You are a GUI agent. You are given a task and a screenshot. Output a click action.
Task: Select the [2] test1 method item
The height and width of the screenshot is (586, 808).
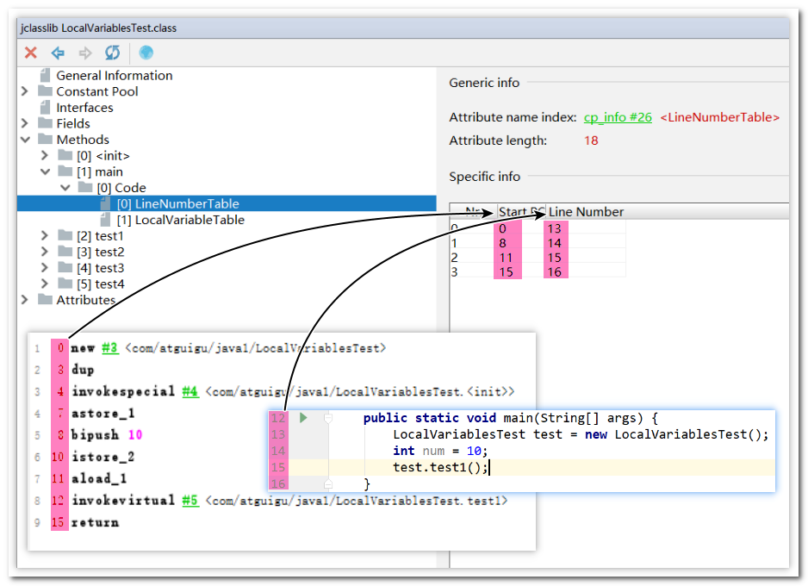(100, 236)
